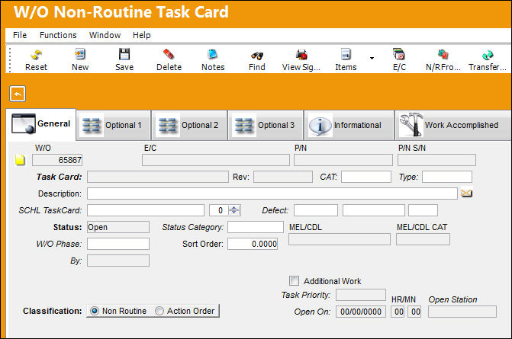The image size is (512, 339).
Task: Open the Functions menu
Action: [x=58, y=35]
